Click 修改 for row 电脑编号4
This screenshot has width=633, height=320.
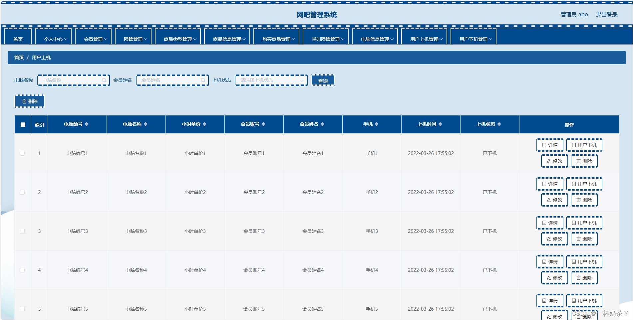554,278
